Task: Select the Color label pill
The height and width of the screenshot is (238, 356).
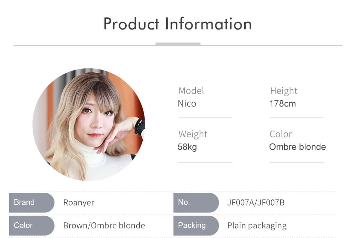Action: 32,226
